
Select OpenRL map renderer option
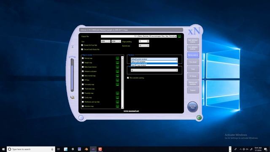click(x=154, y=65)
